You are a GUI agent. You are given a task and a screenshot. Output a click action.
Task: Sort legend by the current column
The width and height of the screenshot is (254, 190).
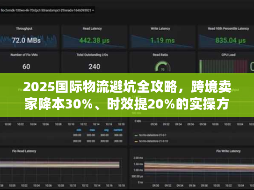tap(118, 130)
